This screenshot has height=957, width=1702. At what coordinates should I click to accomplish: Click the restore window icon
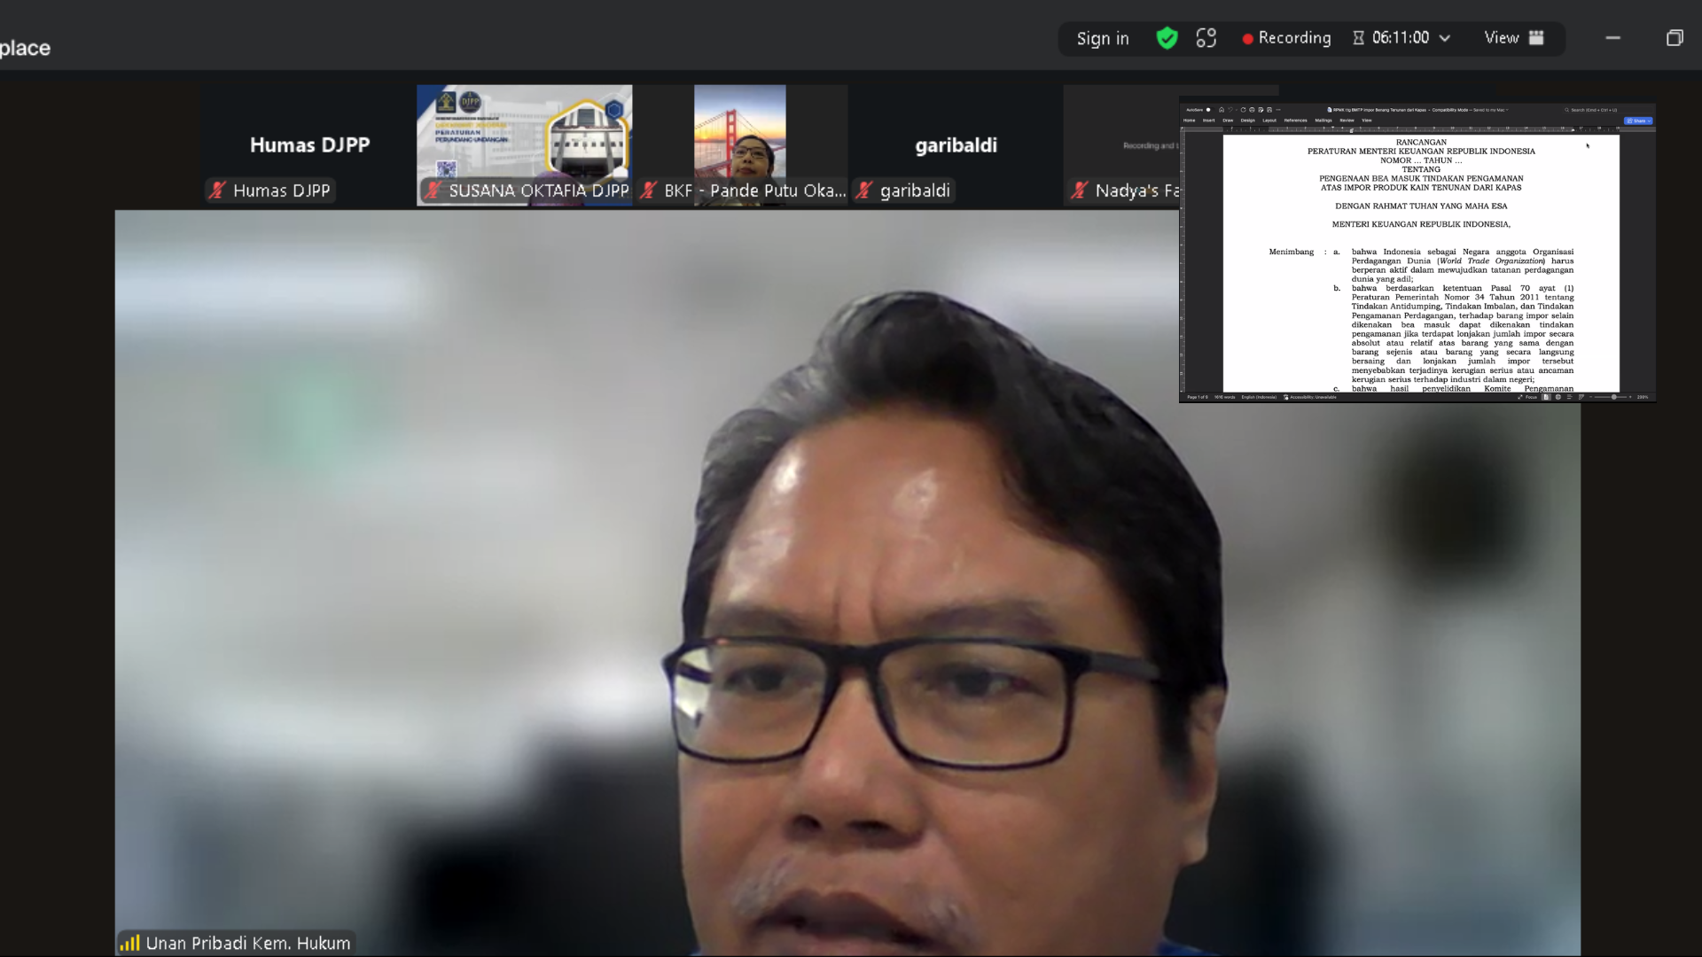1674,38
